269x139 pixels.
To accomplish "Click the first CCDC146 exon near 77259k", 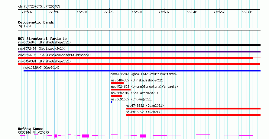I will pyautogui.click(x=56, y=136).
